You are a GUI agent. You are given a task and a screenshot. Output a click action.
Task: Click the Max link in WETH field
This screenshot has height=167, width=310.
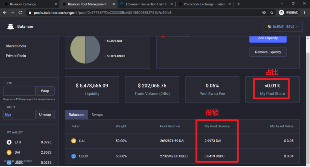click(x=8, y=115)
